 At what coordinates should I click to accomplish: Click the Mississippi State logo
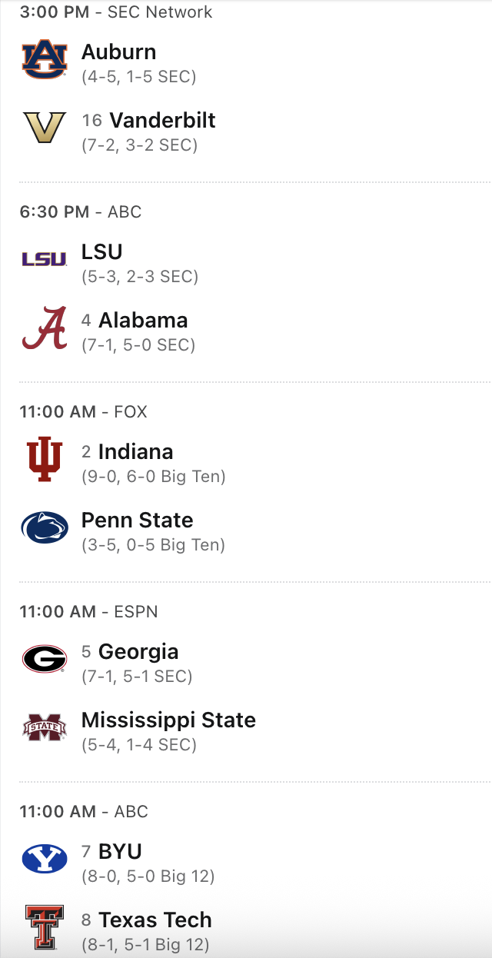pos(45,727)
